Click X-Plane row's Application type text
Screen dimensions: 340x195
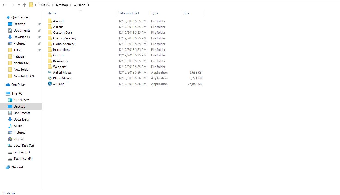tap(159, 84)
